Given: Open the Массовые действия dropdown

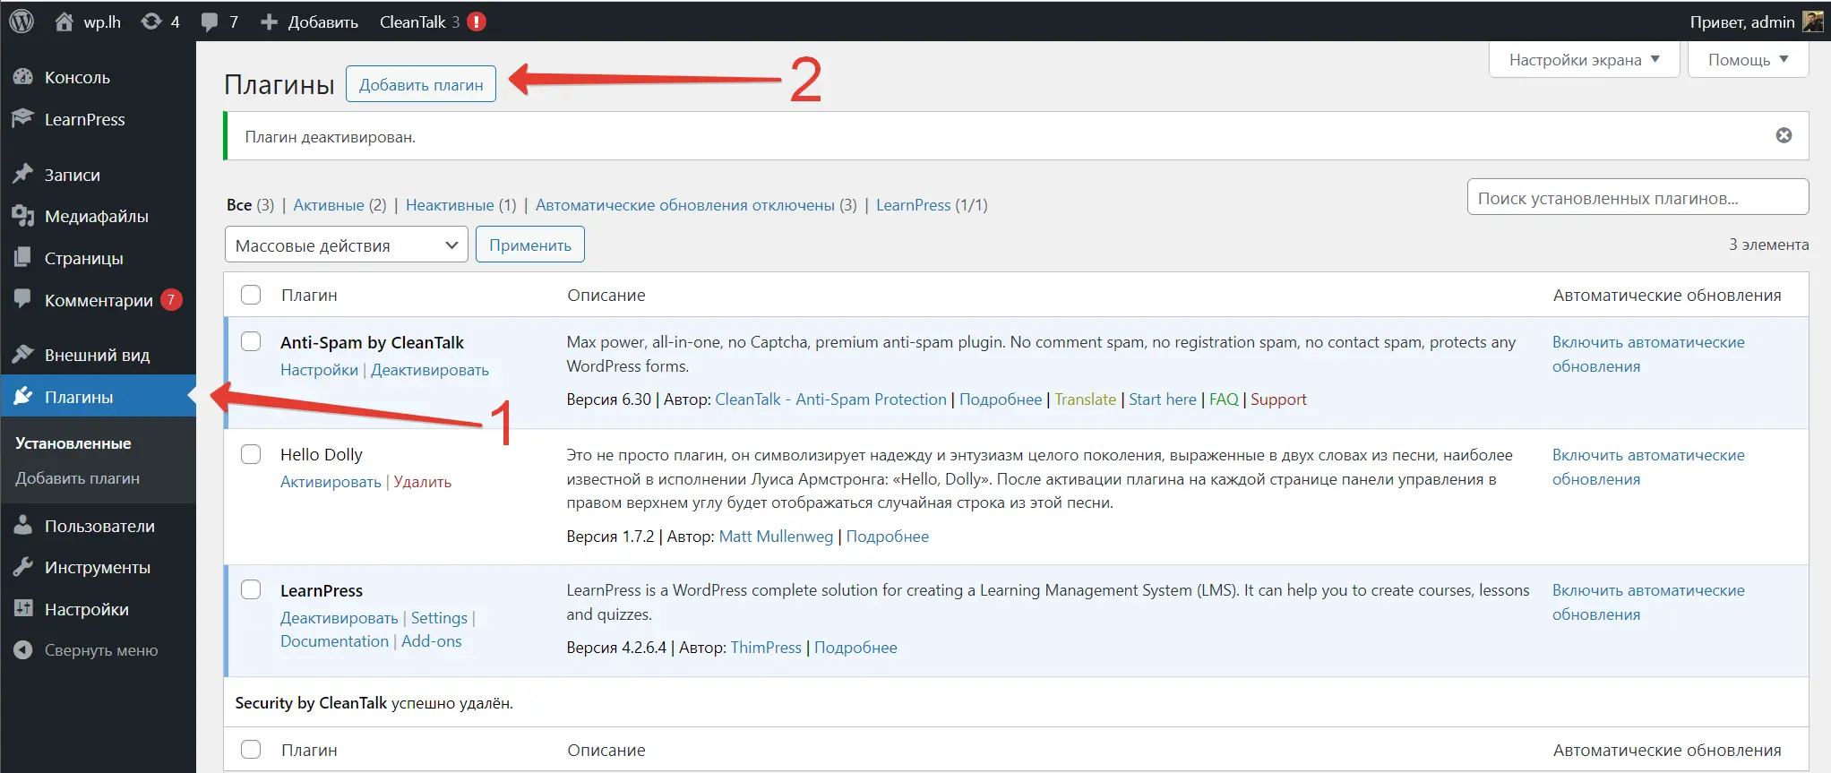Looking at the screenshot, I should [346, 245].
